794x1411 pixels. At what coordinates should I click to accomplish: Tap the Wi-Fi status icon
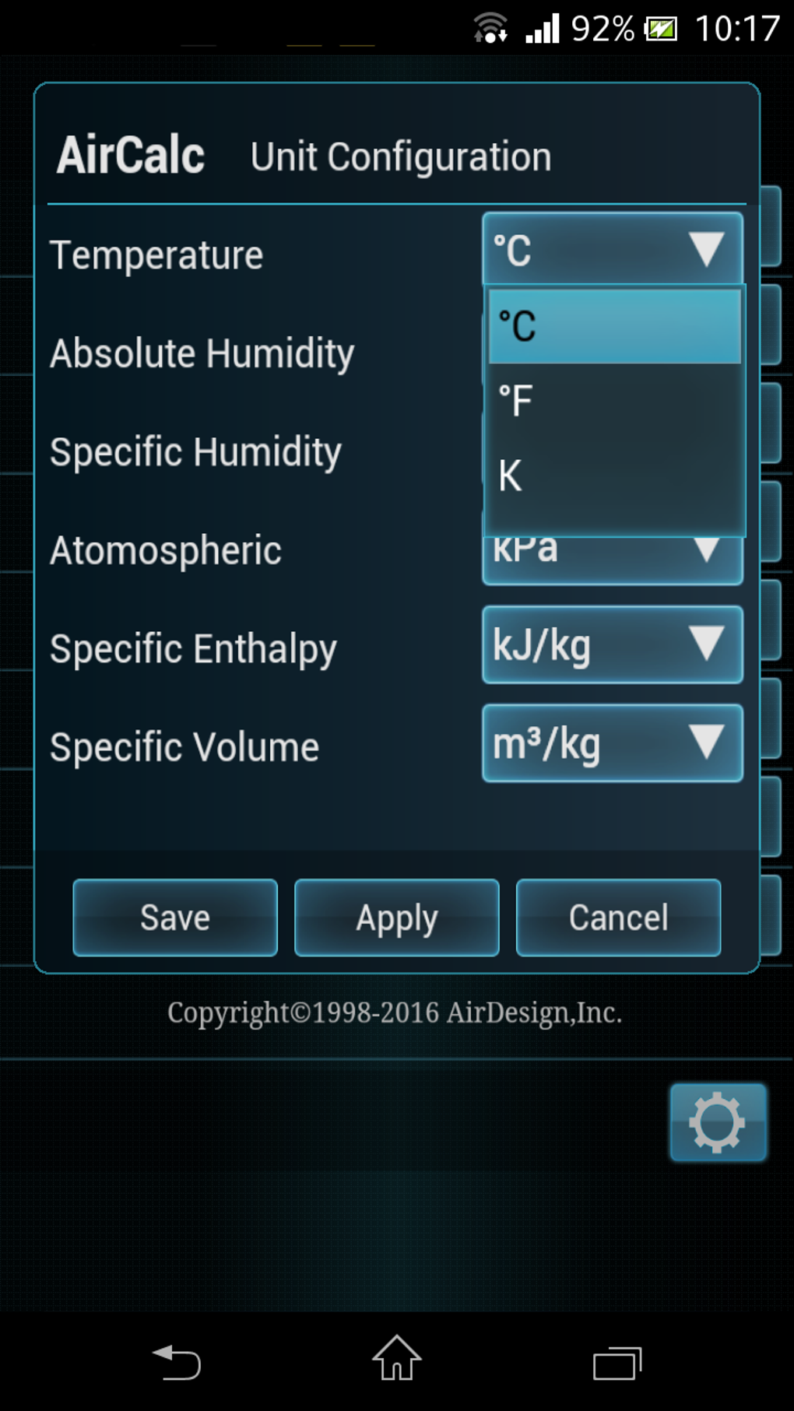(489, 26)
